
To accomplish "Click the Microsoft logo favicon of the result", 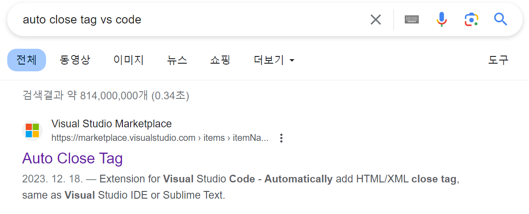I will click(33, 130).
